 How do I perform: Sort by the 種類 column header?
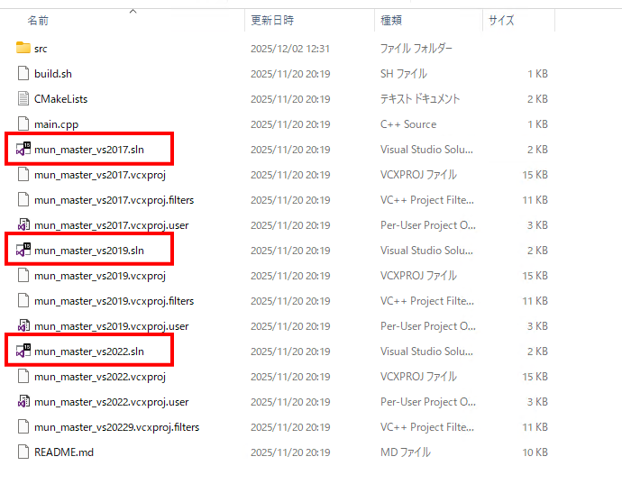tap(391, 20)
